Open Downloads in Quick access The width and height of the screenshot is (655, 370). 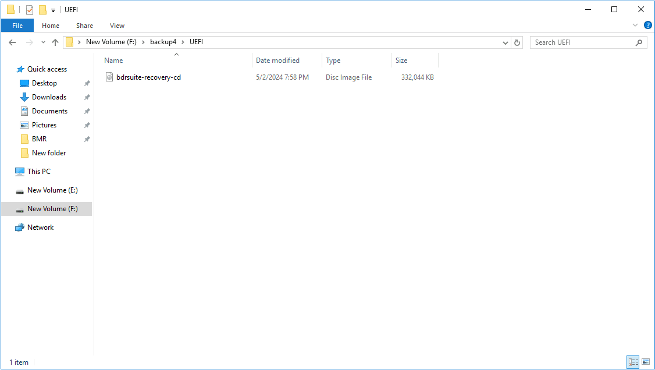pyautogui.click(x=49, y=97)
